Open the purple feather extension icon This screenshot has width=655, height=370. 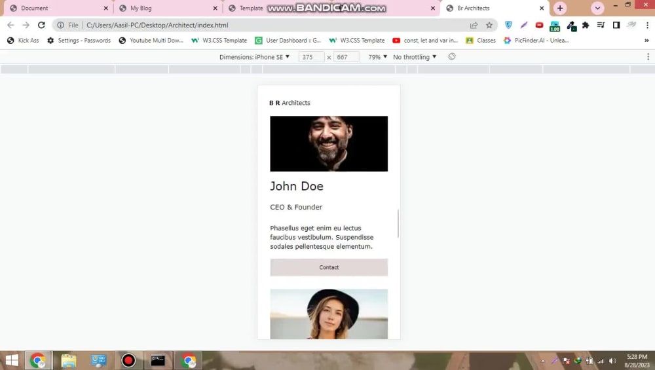(x=524, y=25)
